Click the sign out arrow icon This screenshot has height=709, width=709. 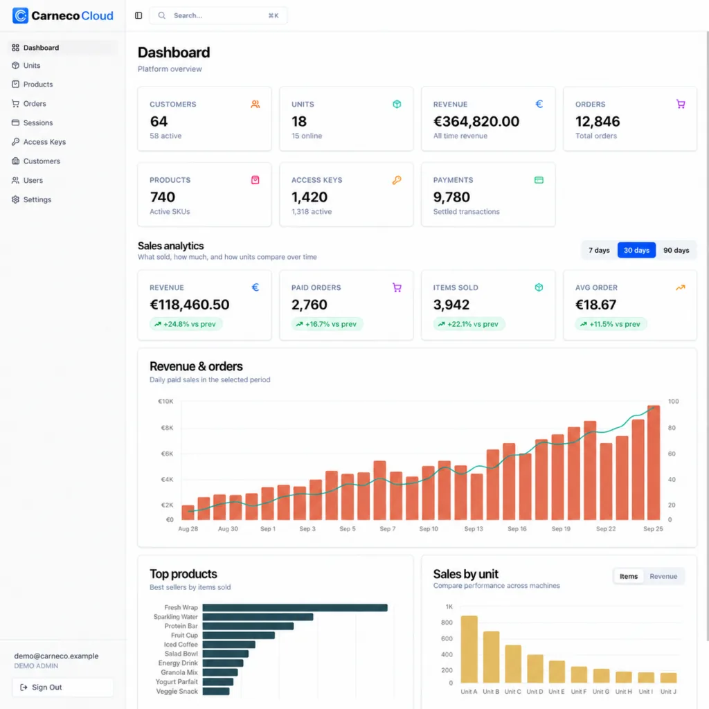24,688
